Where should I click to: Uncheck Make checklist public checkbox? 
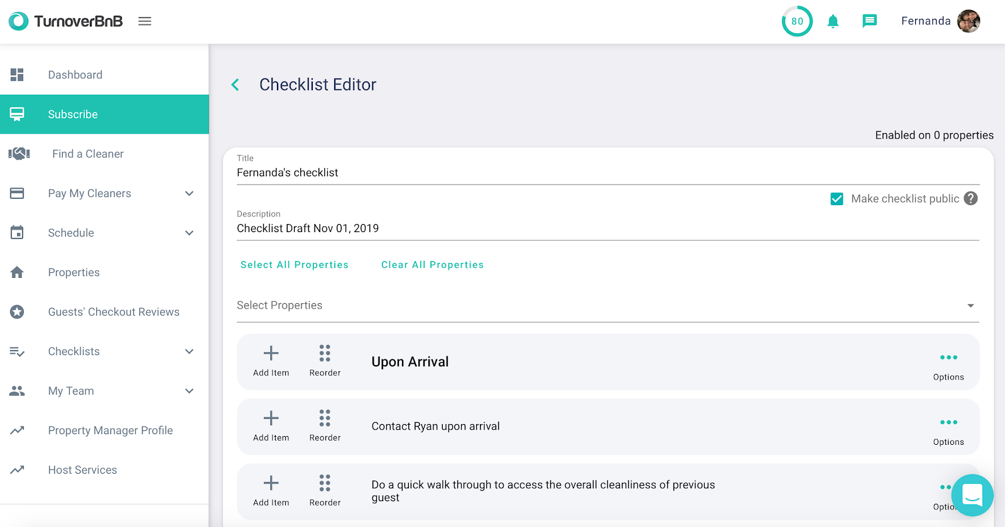click(x=837, y=199)
